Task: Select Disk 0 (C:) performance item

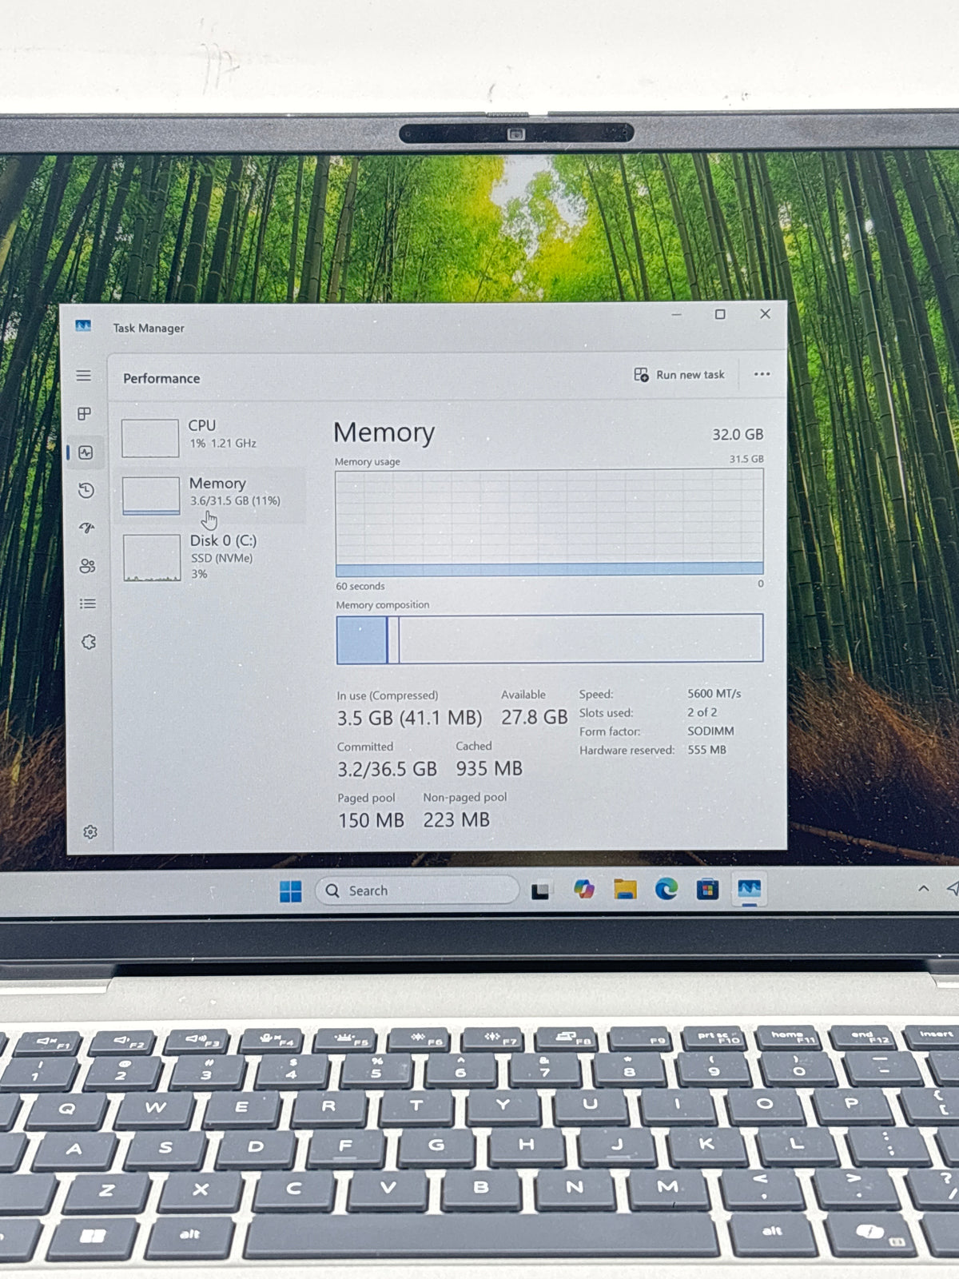Action: (213, 556)
